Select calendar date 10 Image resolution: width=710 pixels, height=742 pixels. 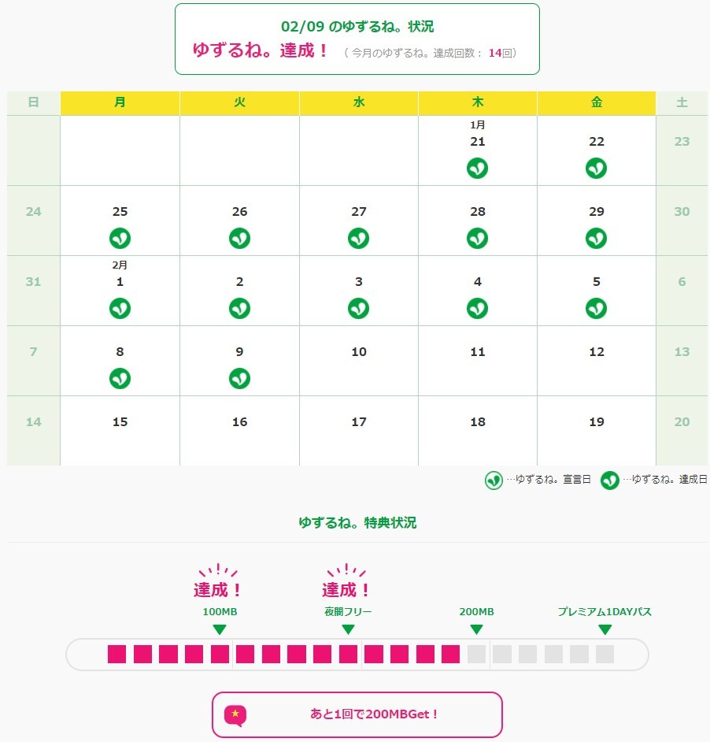click(x=359, y=361)
